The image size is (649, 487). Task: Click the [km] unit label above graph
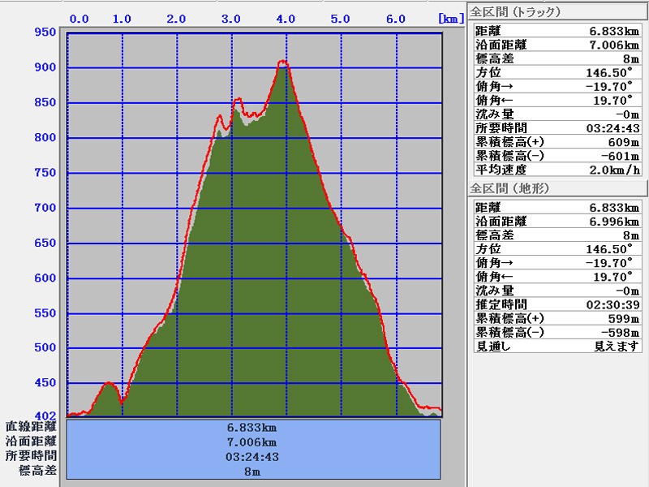(x=449, y=18)
